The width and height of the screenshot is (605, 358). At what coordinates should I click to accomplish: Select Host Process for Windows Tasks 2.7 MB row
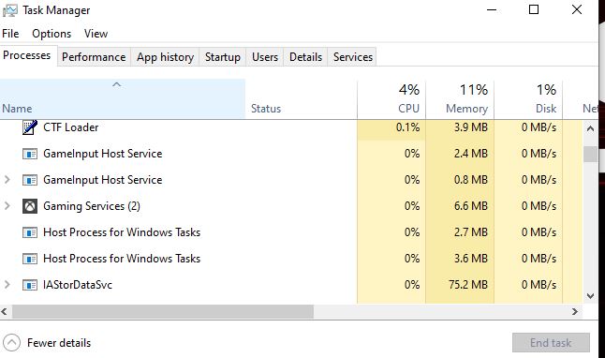pos(291,232)
